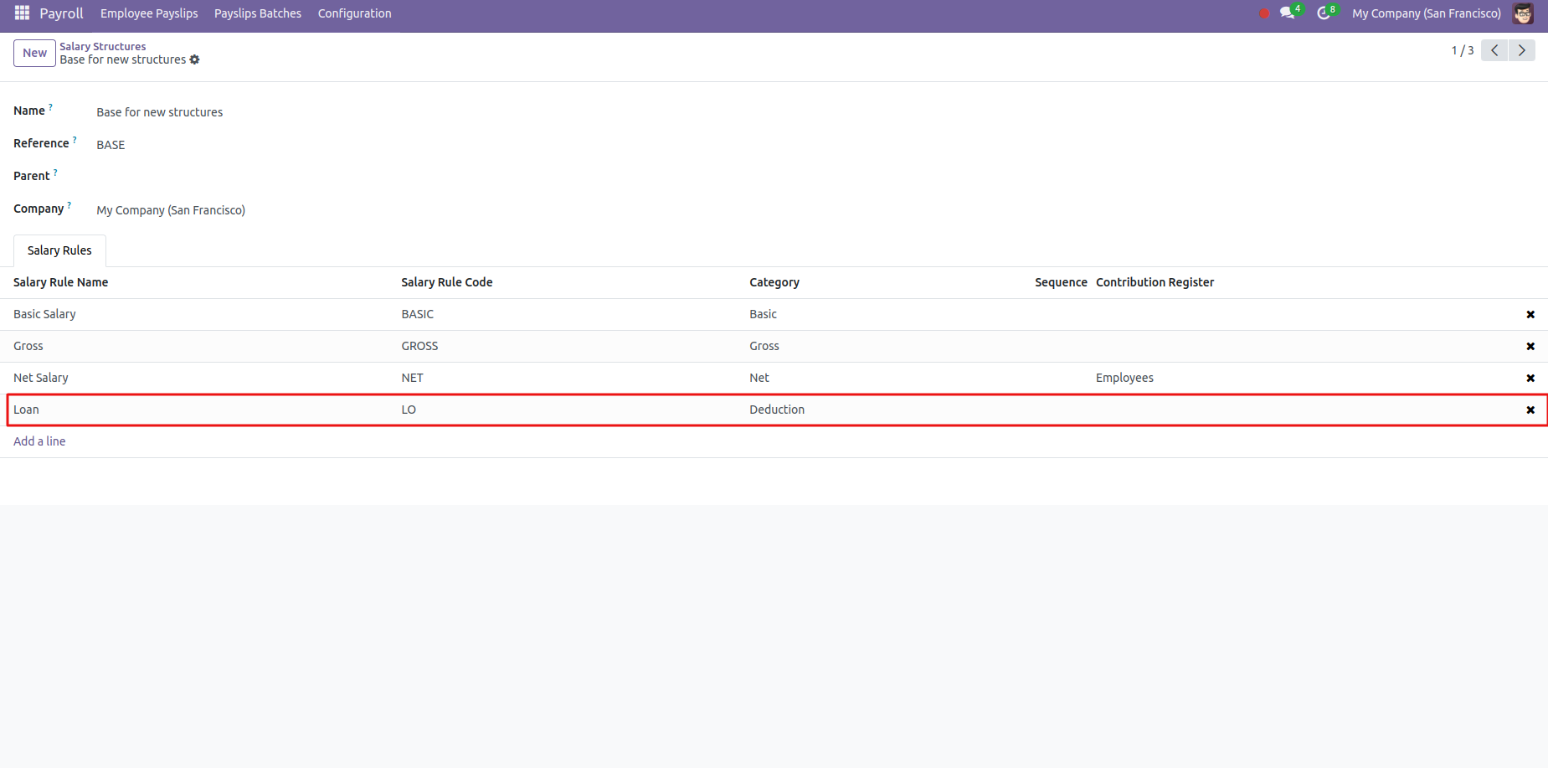The width and height of the screenshot is (1548, 768).
Task: Click Add a line link
Action: (x=39, y=441)
